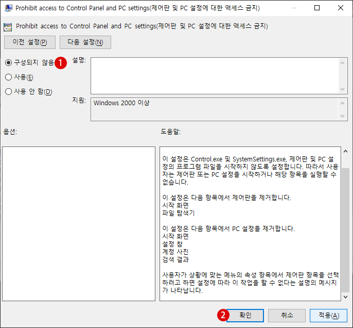Click the 파일 탐색기 line in help text
The height and width of the screenshot is (328, 353).
coord(178,213)
